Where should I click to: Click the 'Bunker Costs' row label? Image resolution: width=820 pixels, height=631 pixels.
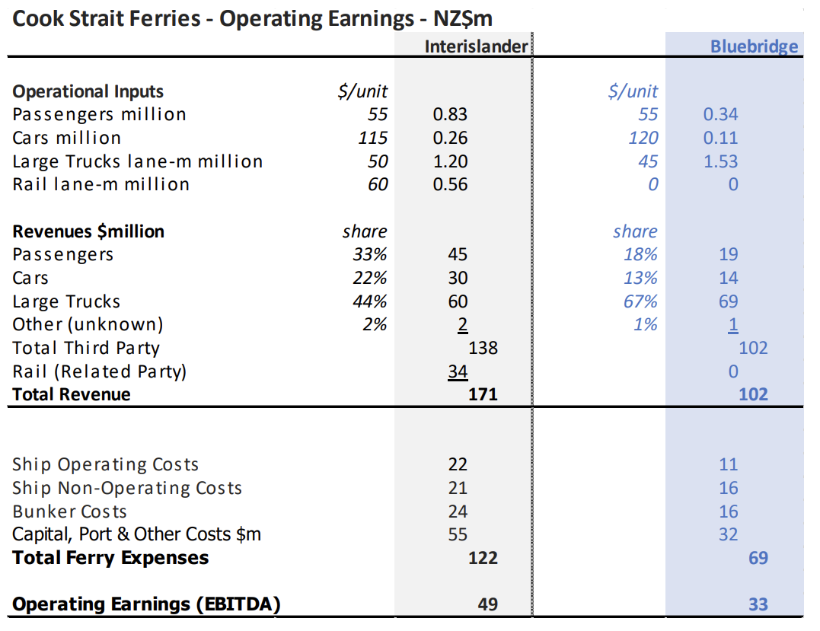point(69,511)
